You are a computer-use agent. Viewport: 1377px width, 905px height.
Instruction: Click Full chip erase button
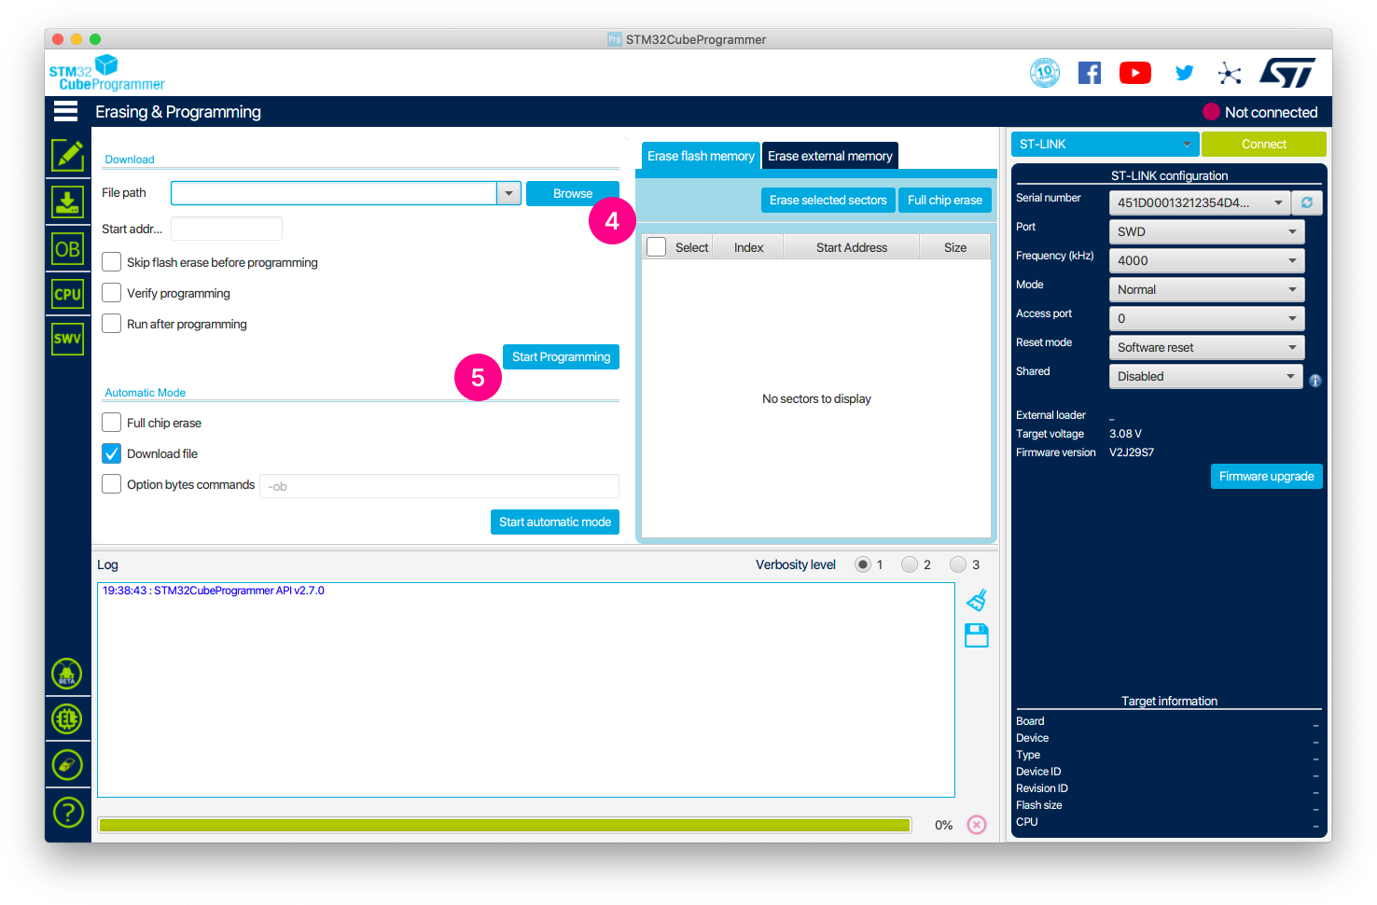tap(945, 200)
